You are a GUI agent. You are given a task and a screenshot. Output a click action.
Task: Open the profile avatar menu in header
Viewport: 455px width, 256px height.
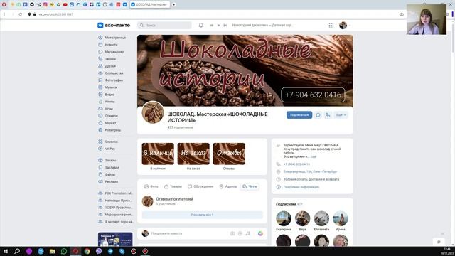pyautogui.click(x=344, y=26)
